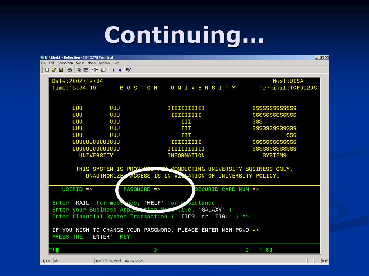Open the Window menu
The image size is (369, 276).
[105, 63]
